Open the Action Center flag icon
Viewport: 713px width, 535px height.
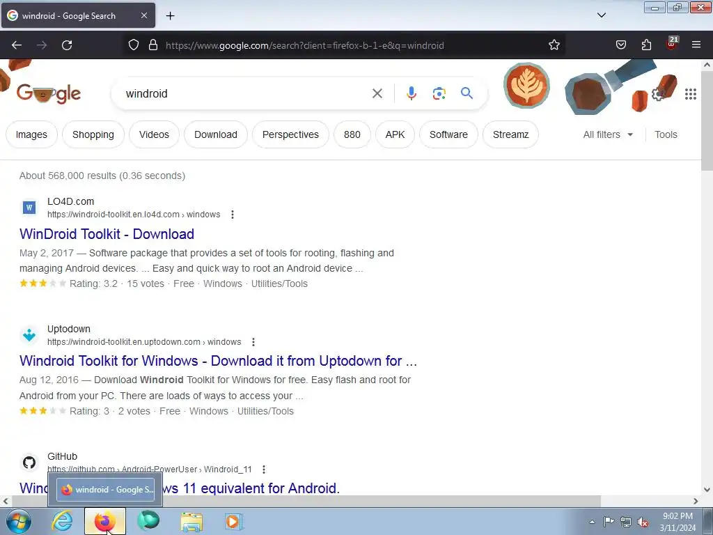pyautogui.click(x=609, y=522)
